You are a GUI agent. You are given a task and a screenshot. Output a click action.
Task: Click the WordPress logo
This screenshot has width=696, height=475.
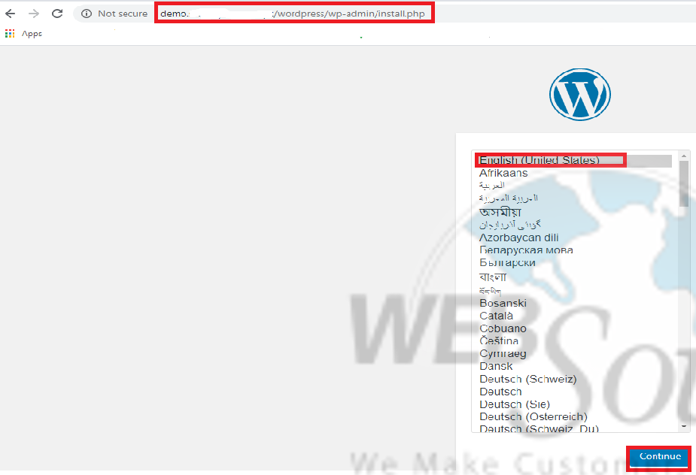[579, 95]
